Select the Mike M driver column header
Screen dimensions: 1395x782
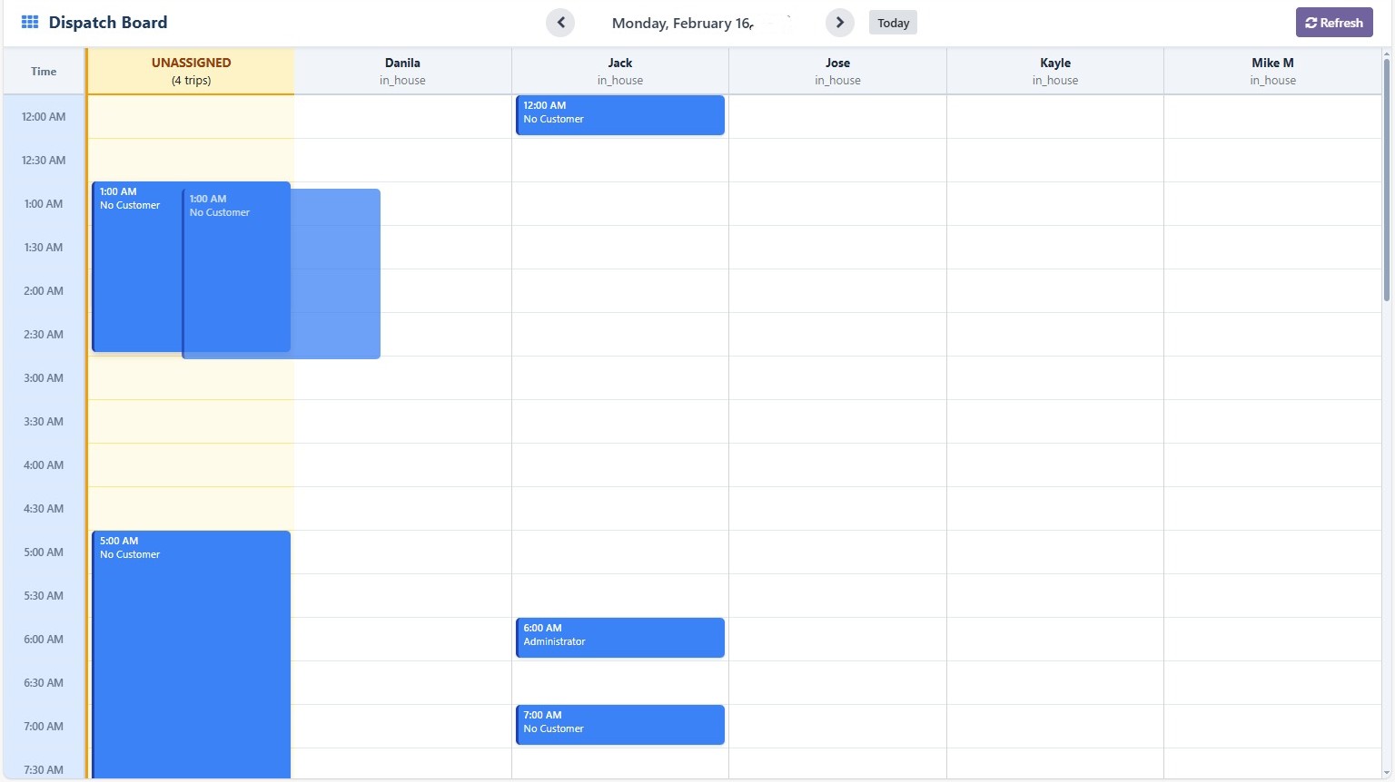(1272, 71)
